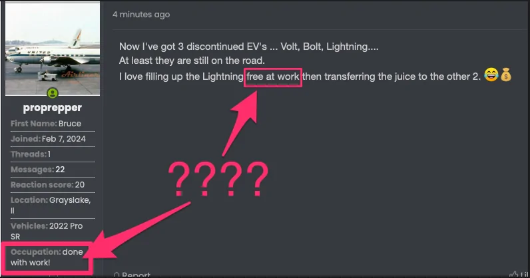Click the bell icon beside Report
Viewport: 530px width, 278px height.
117,275
